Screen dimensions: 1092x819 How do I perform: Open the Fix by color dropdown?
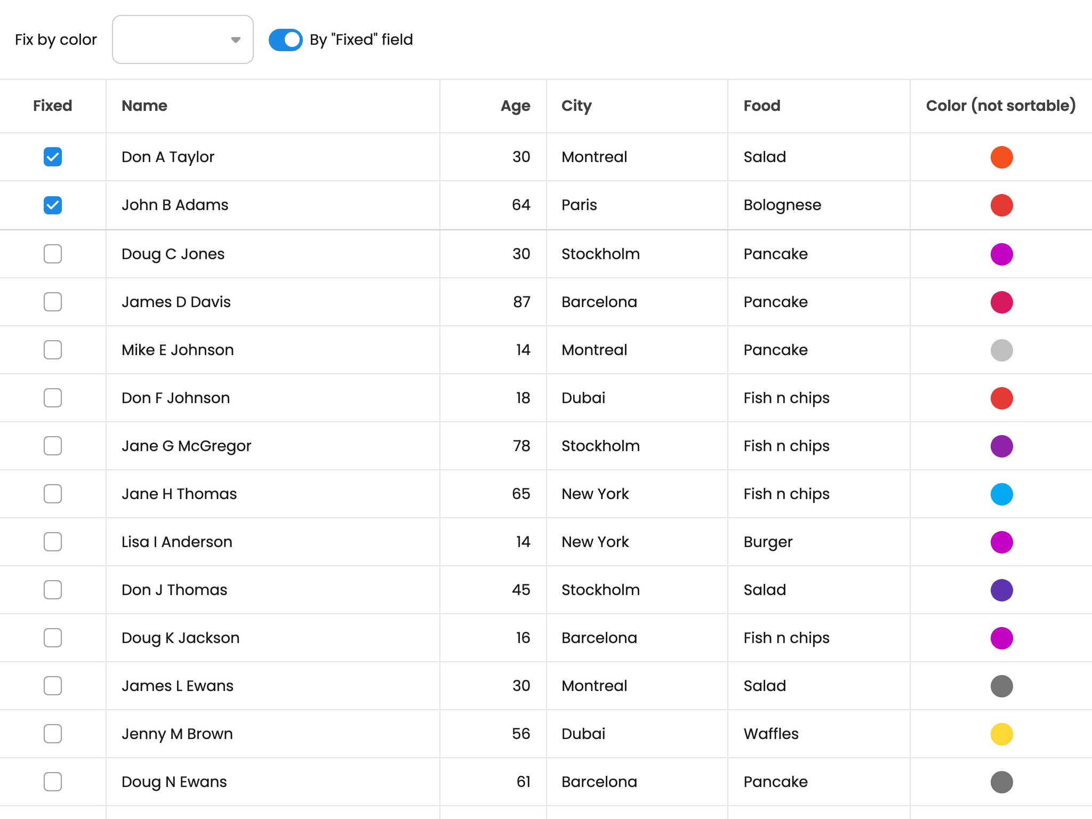[x=182, y=39]
